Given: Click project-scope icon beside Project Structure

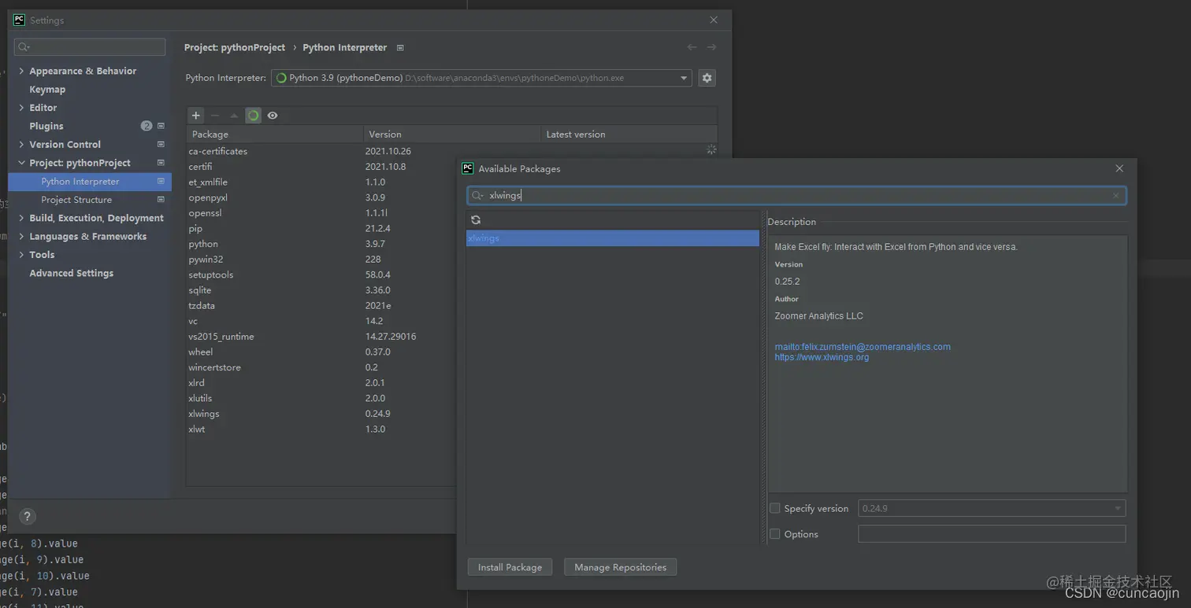Looking at the screenshot, I should [161, 200].
